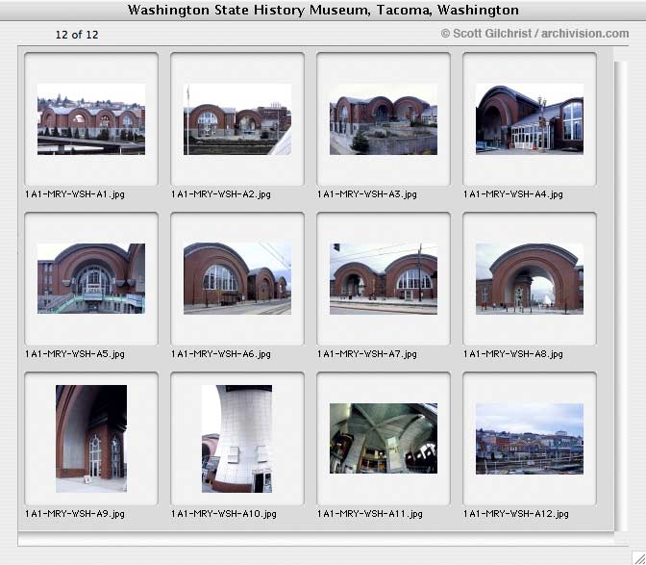Click the file name 1A1-MRY-WSH-A2.jpg
The image size is (646, 565).
click(221, 194)
